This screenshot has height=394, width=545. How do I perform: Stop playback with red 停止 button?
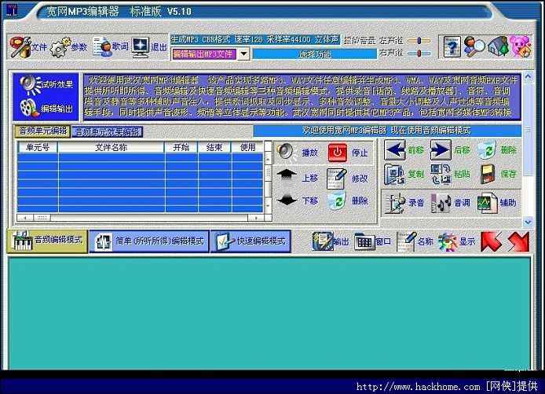pos(337,153)
